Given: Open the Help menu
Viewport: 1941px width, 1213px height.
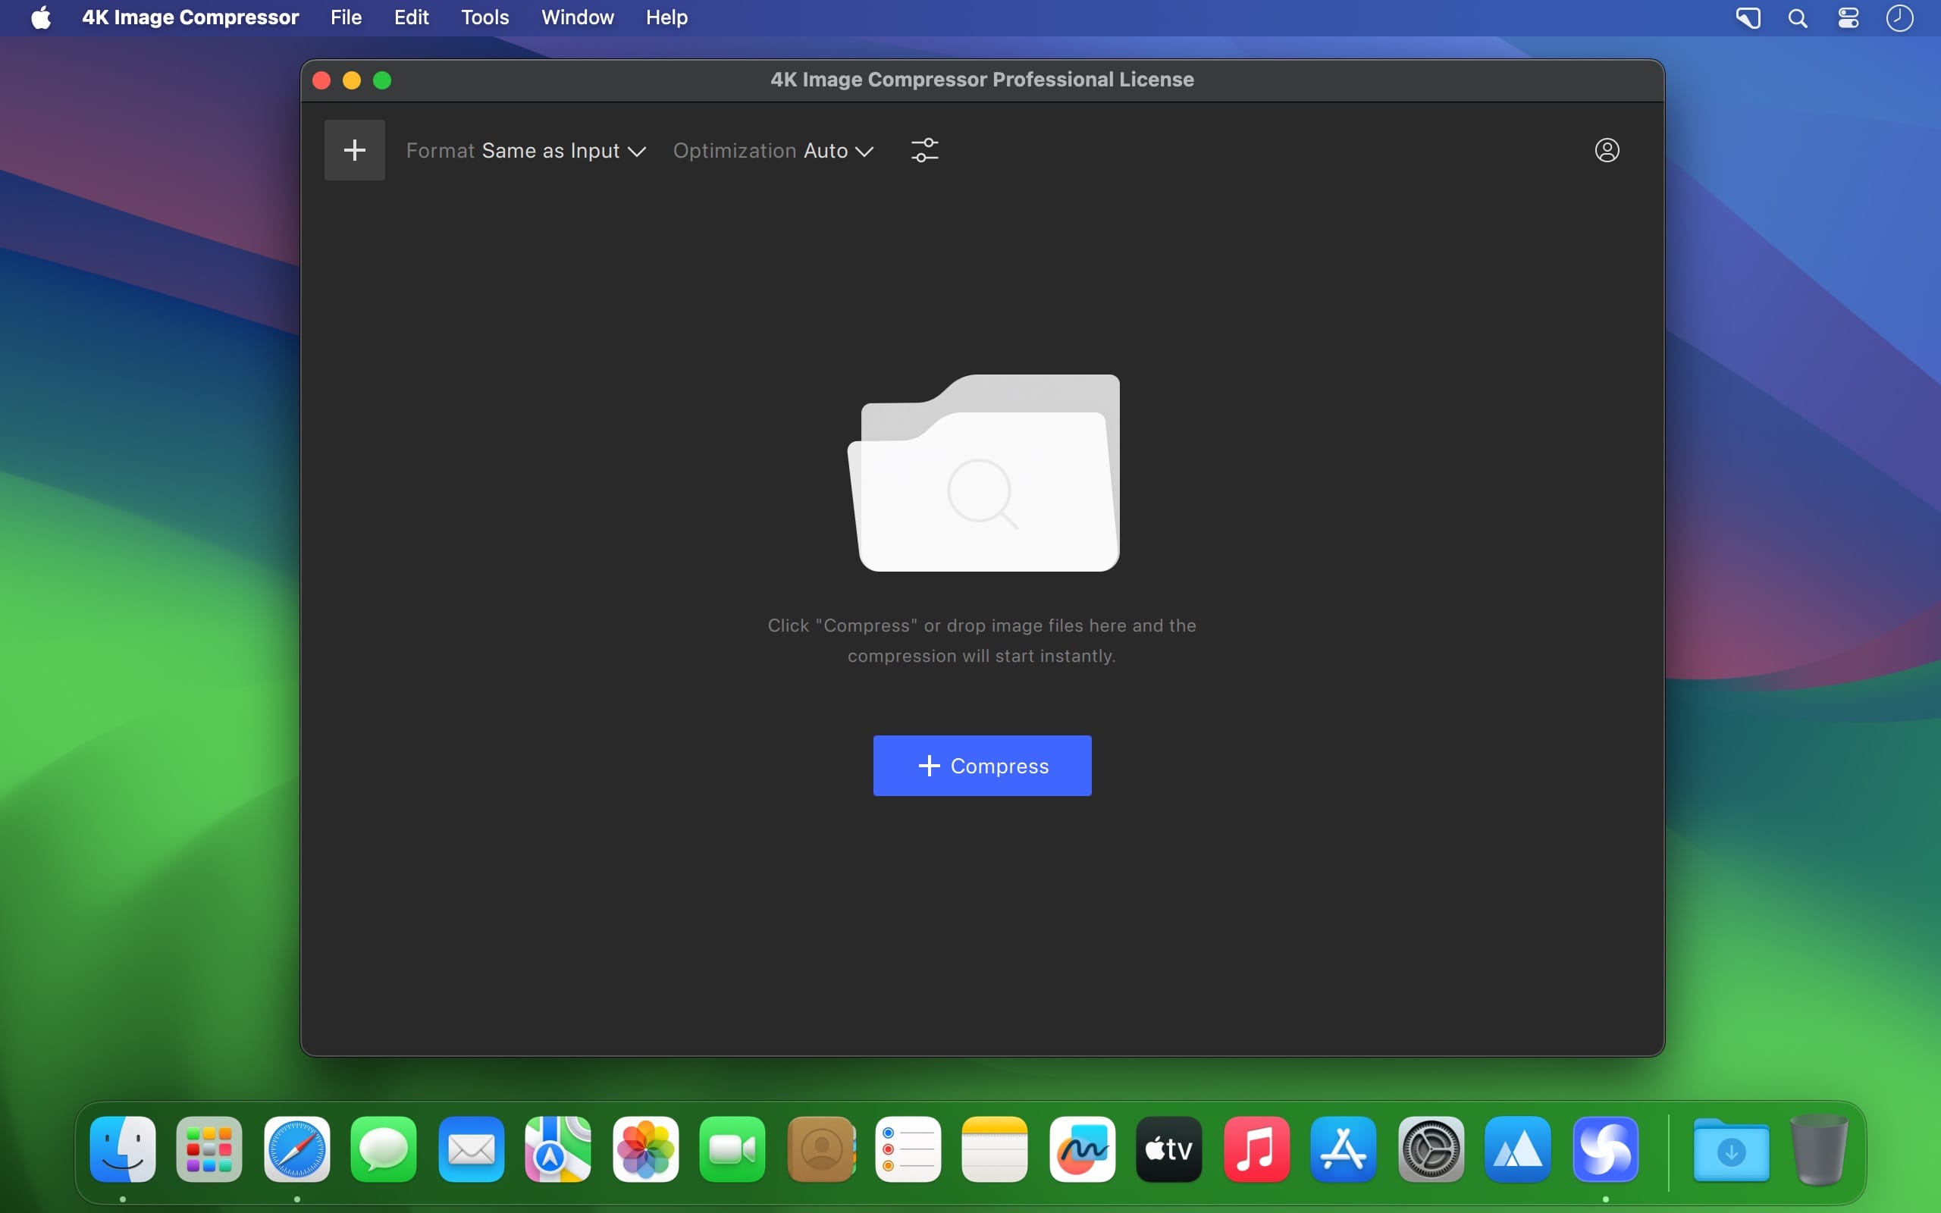Looking at the screenshot, I should (666, 17).
